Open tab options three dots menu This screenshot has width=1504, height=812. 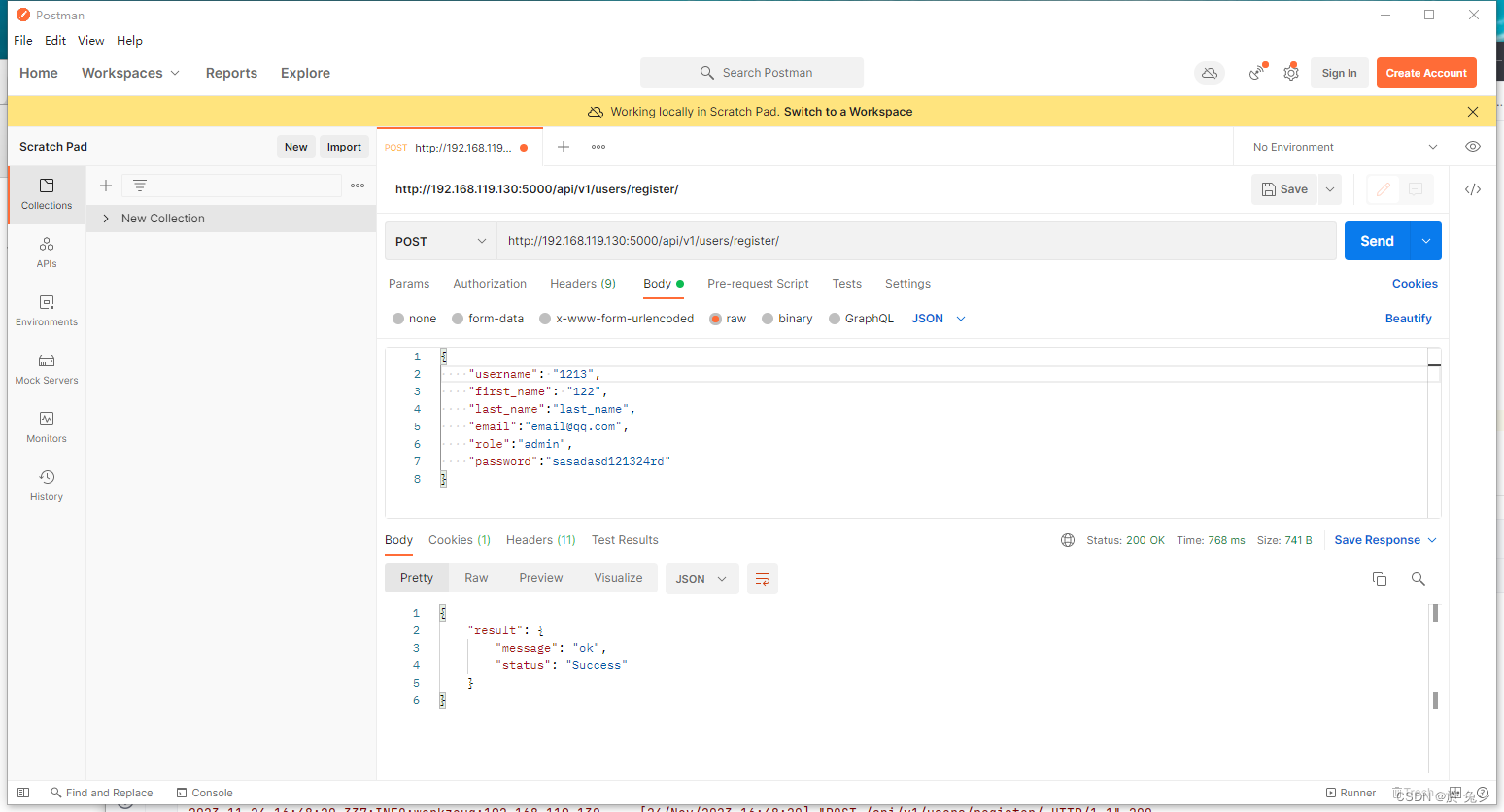598,147
